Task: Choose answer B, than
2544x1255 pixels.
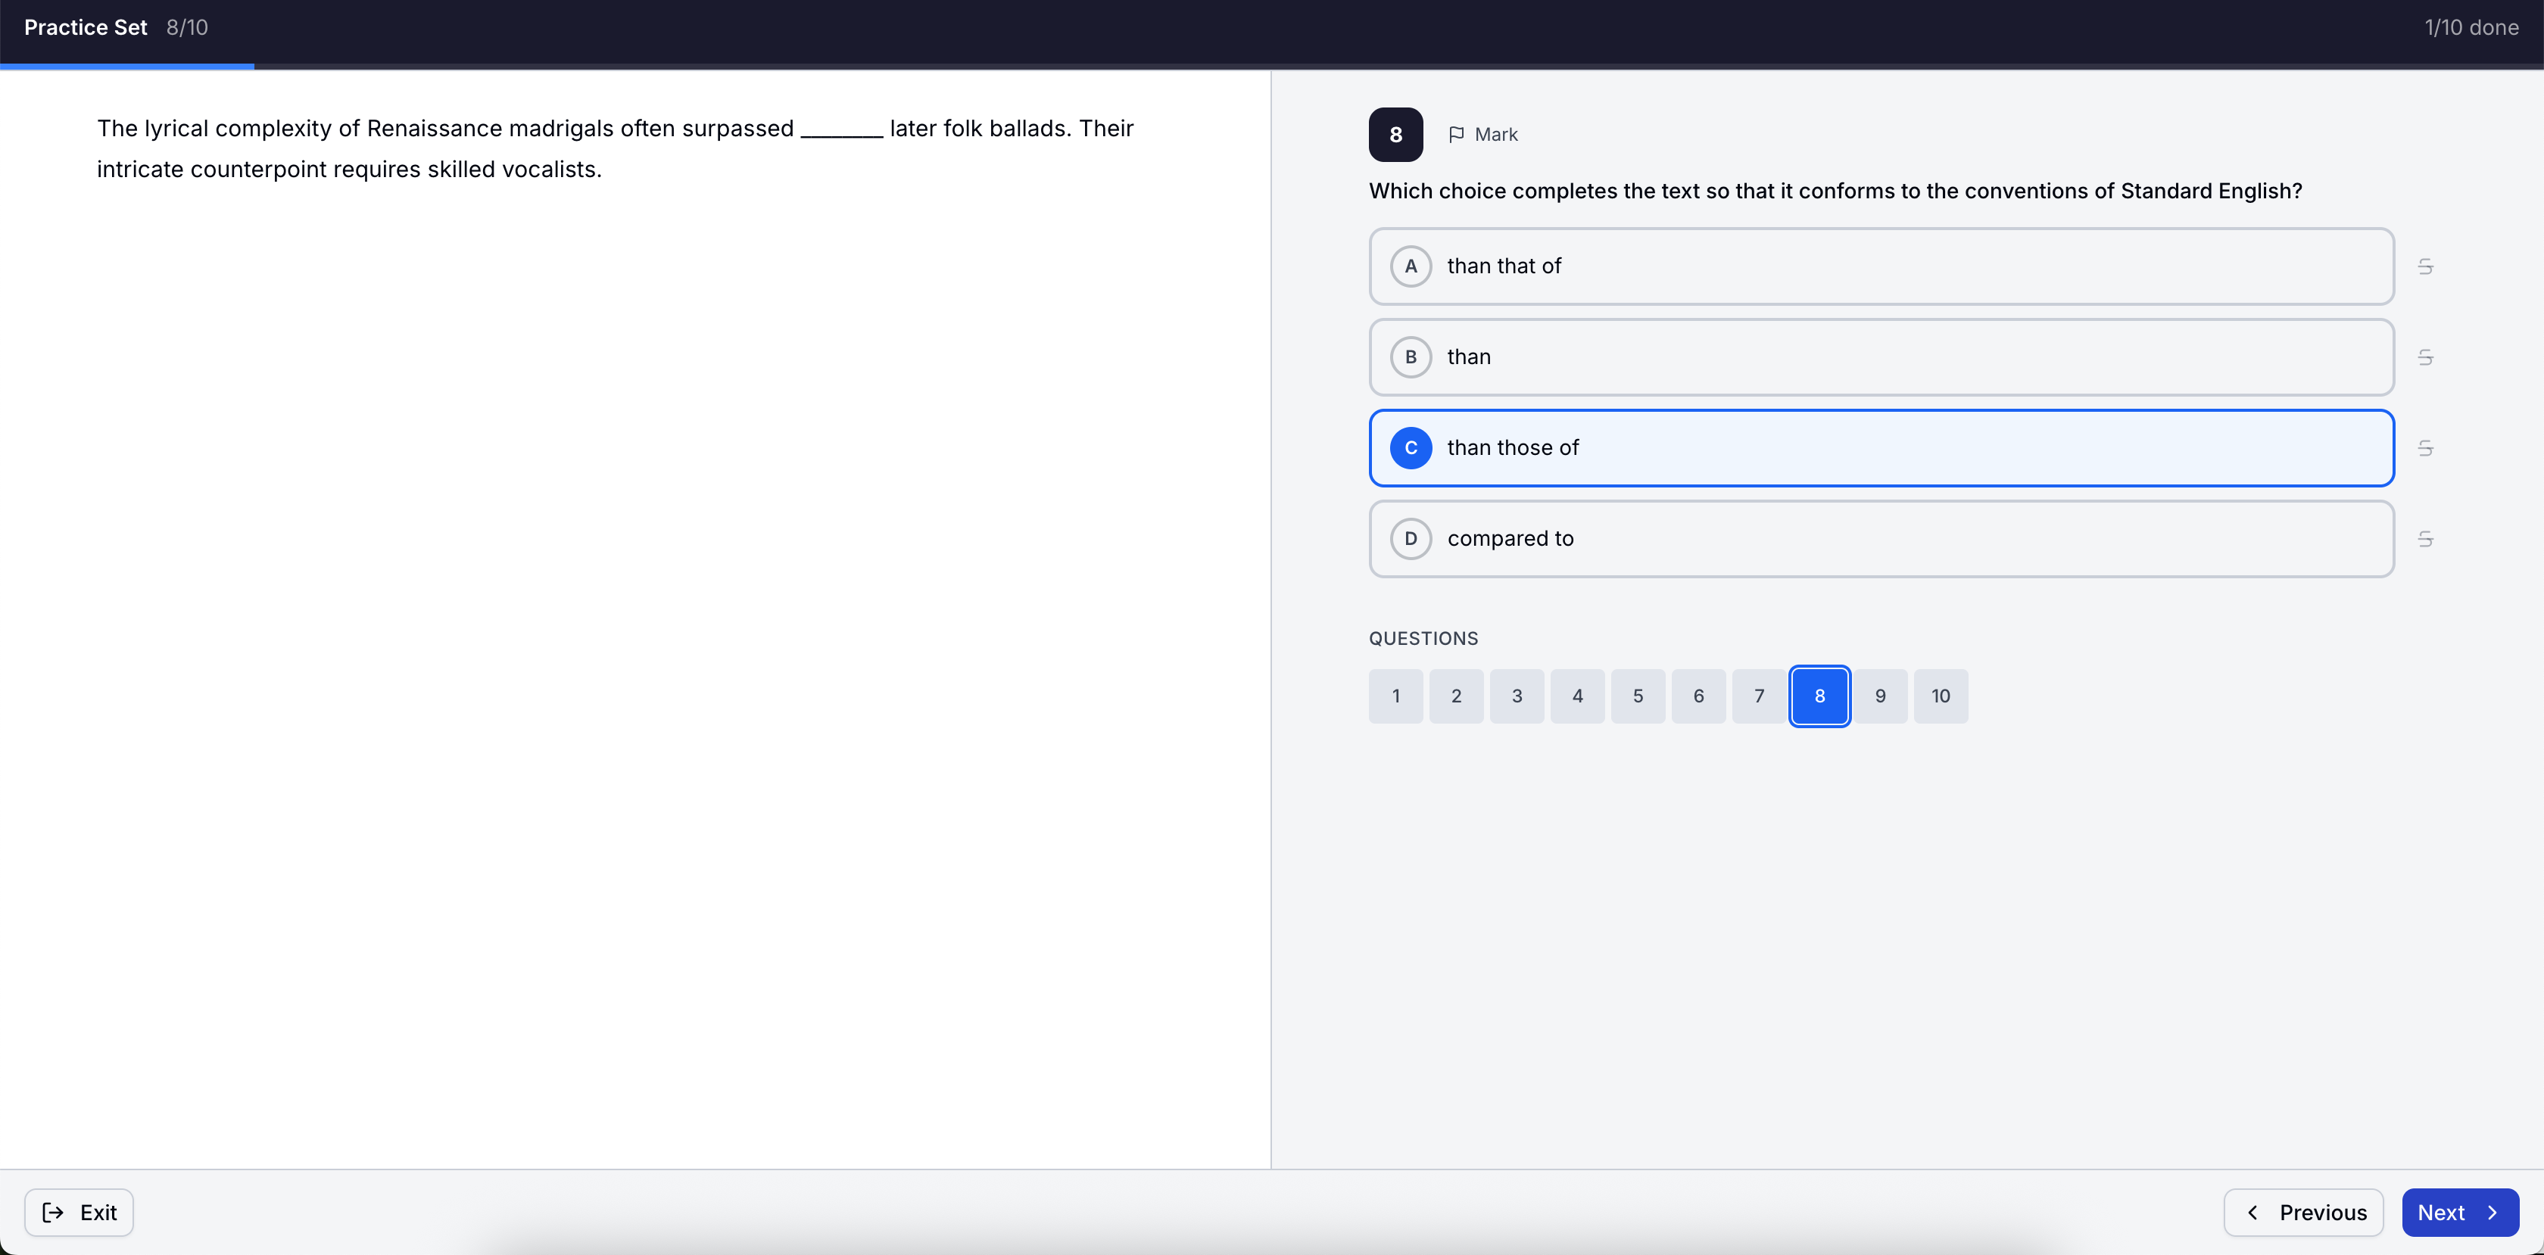Action: (x=1876, y=357)
